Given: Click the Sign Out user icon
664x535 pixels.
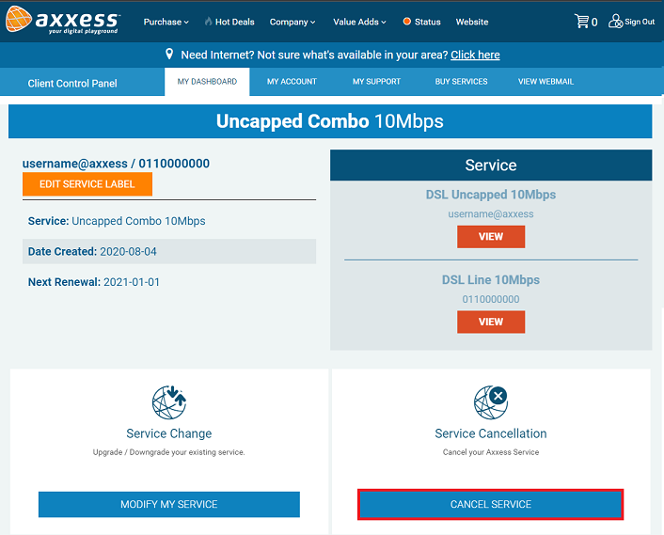Looking at the screenshot, I should (x=615, y=22).
